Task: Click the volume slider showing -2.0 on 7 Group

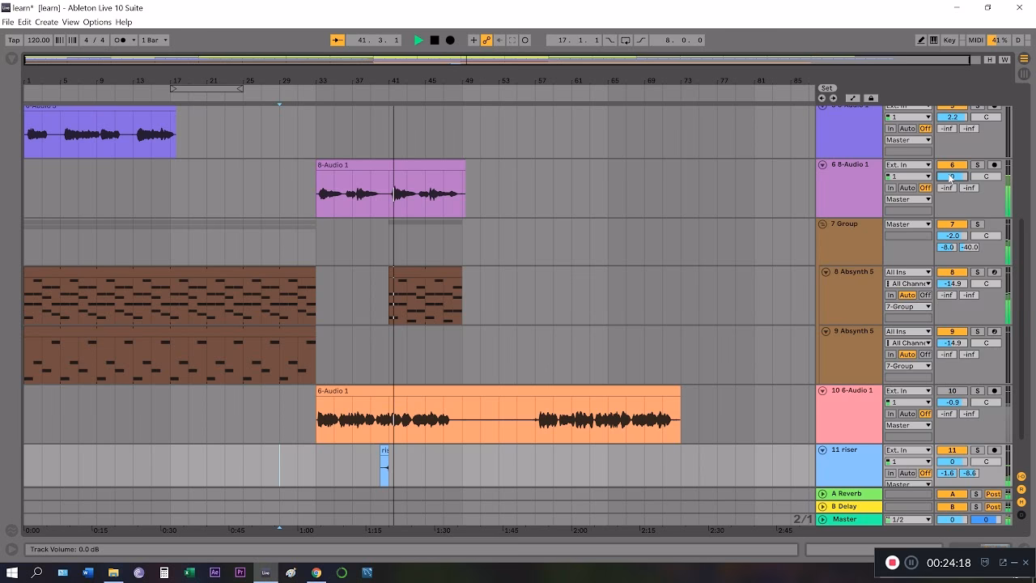Action: tap(952, 235)
